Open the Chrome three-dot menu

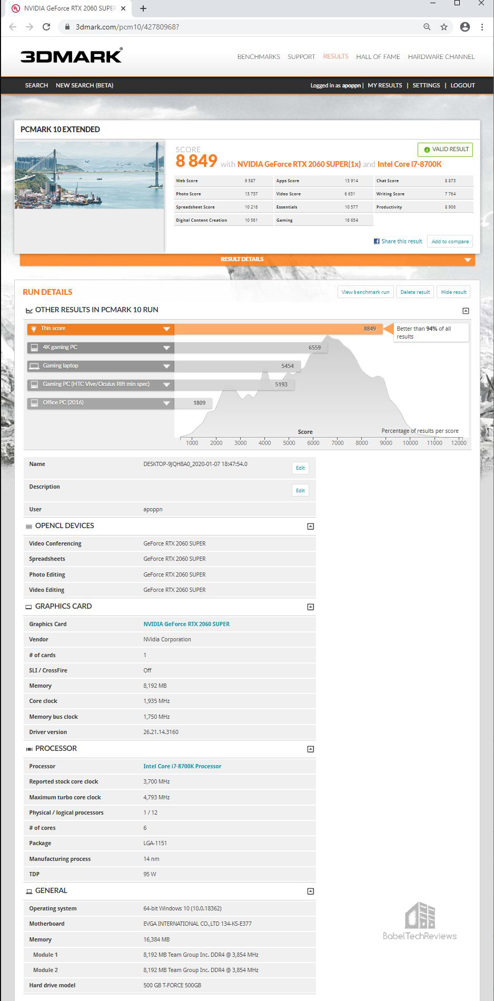point(482,27)
